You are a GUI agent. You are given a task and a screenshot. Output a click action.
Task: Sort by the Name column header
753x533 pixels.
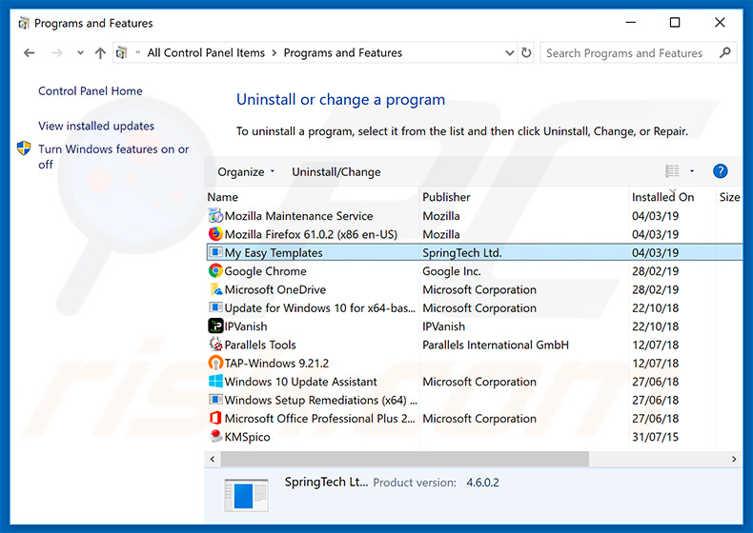click(222, 197)
